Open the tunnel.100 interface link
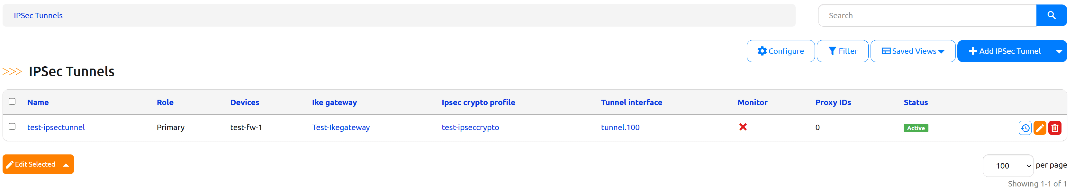The width and height of the screenshot is (1075, 190). click(x=620, y=128)
